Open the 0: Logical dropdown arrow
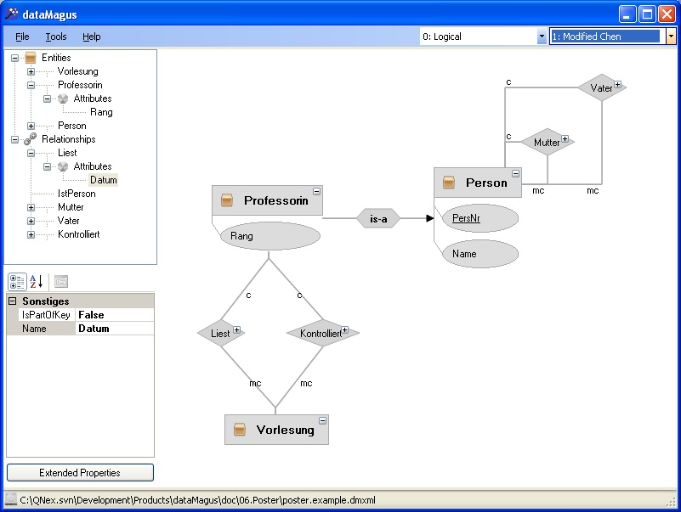This screenshot has width=681, height=512. (x=542, y=37)
